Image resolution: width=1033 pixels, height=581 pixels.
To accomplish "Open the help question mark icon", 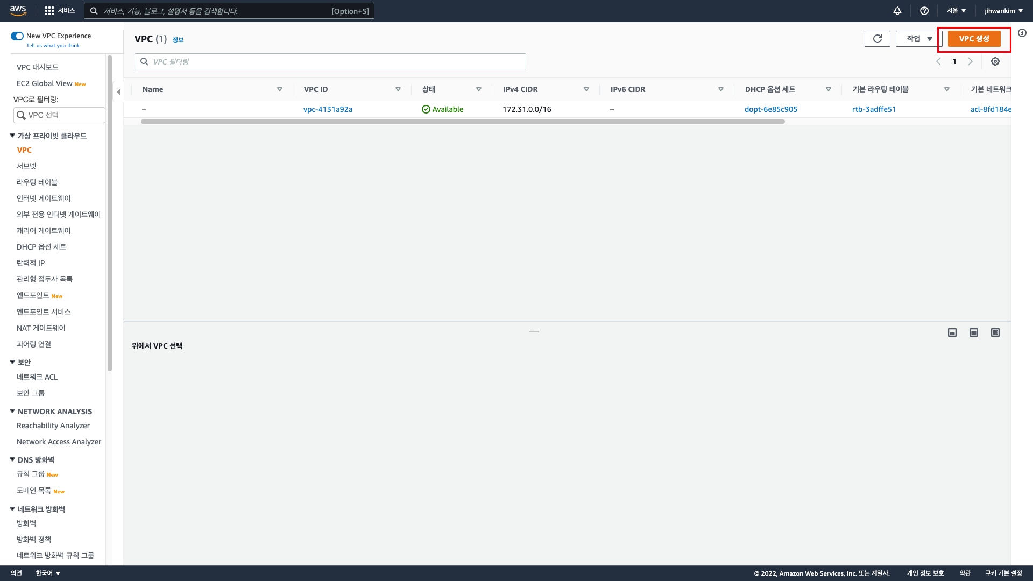I will tap(924, 11).
